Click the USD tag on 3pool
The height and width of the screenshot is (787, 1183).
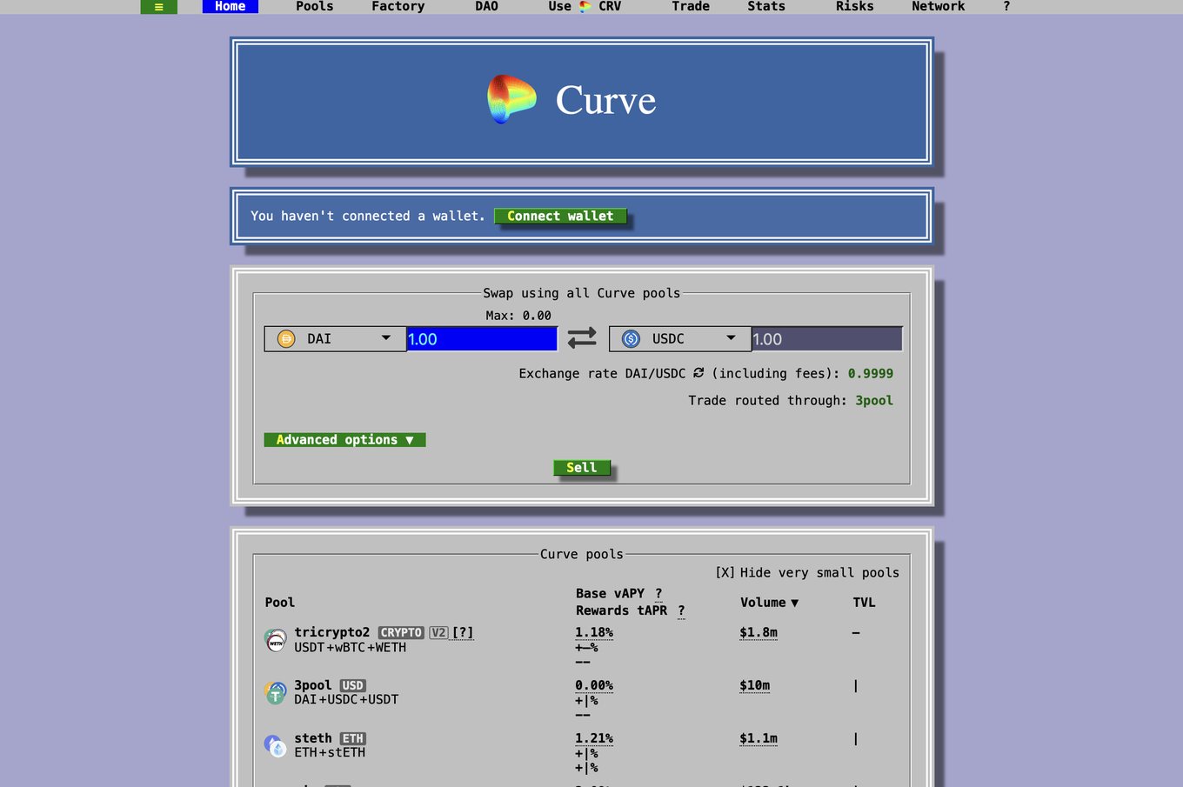352,686
